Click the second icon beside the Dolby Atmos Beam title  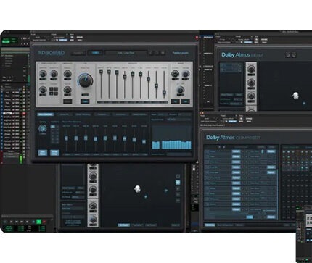click(x=294, y=55)
